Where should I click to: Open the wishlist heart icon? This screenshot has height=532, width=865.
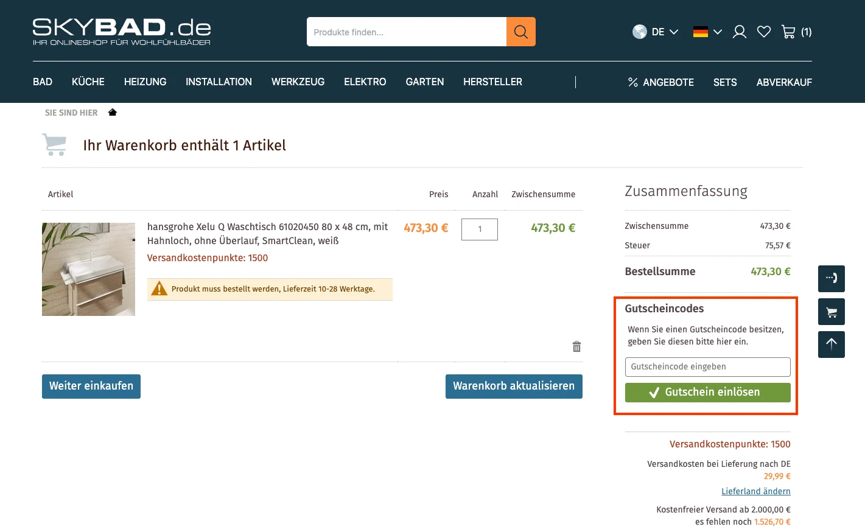click(x=764, y=32)
